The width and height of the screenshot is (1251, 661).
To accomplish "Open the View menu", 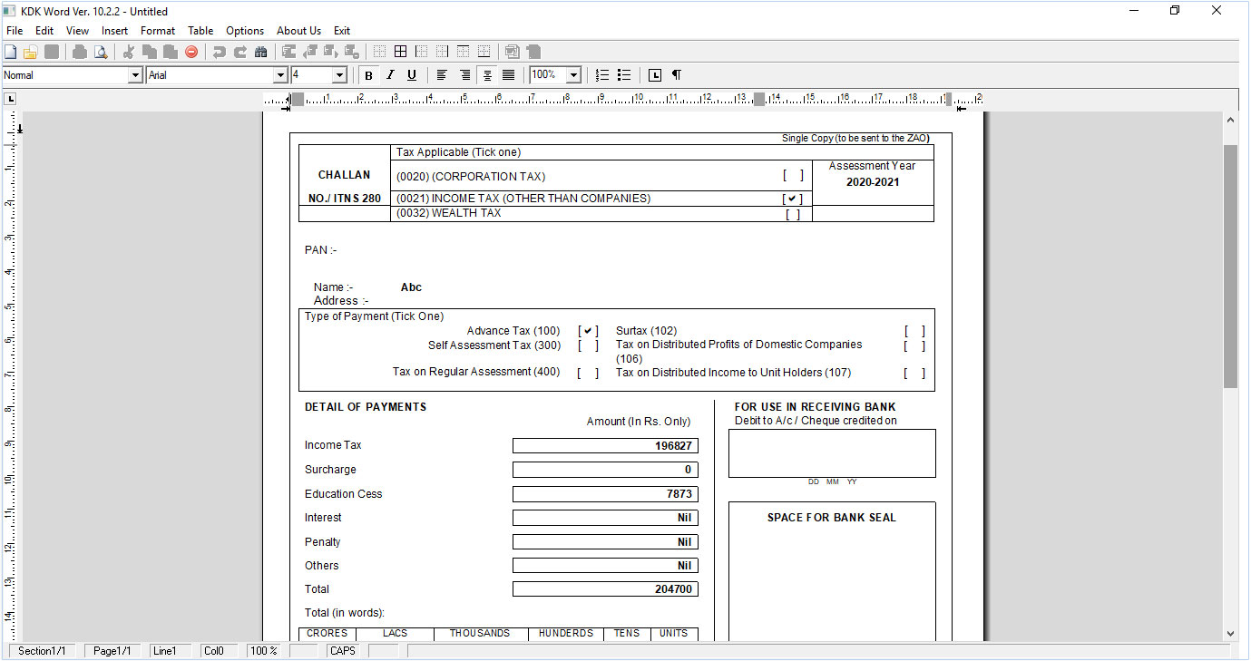I will click(x=78, y=30).
